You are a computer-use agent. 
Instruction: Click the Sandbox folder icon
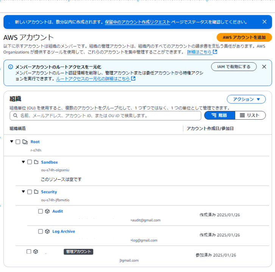point(36,162)
